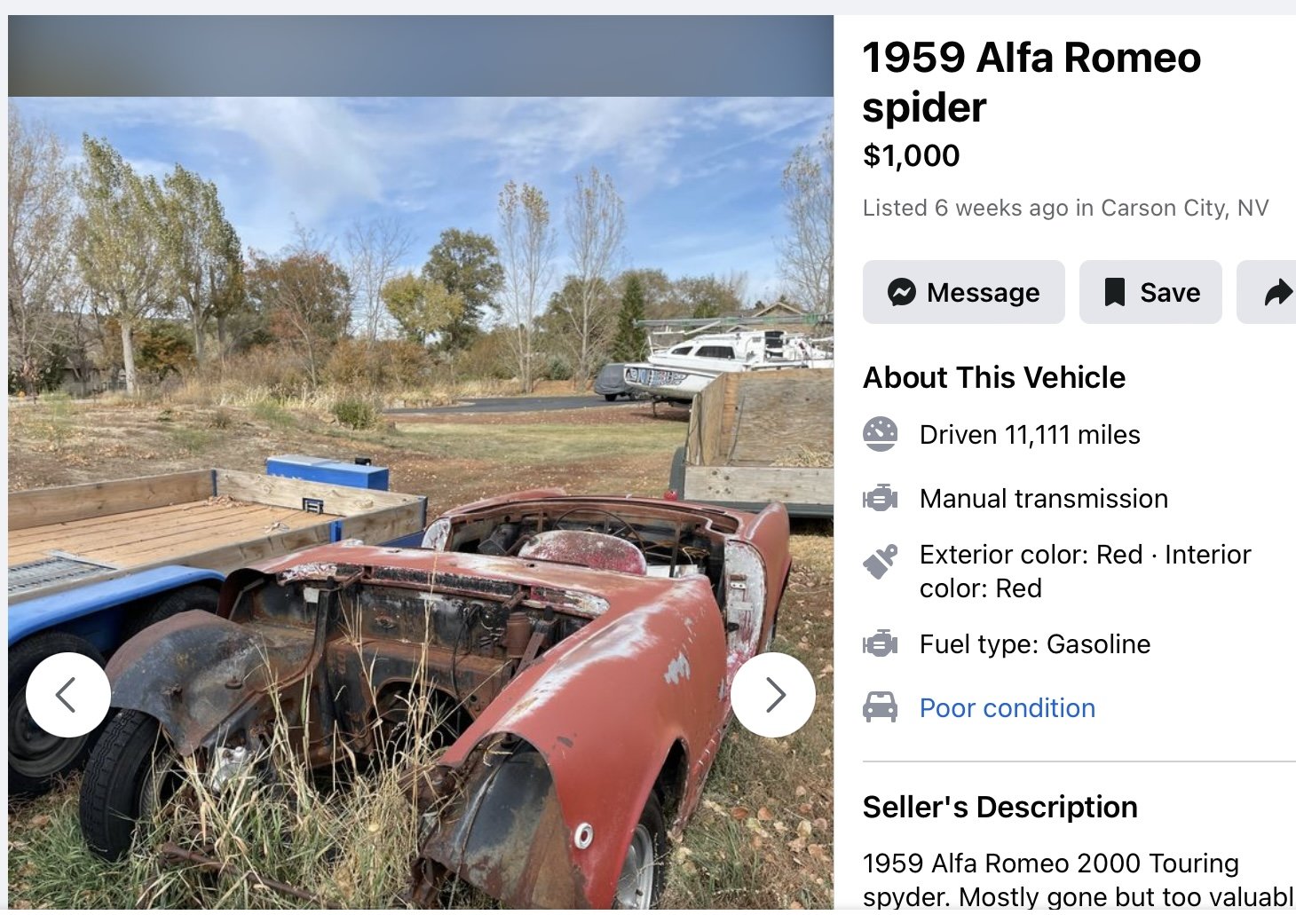Click the main Alfa Romeo spider photo
1296x915 pixels.
click(421, 502)
